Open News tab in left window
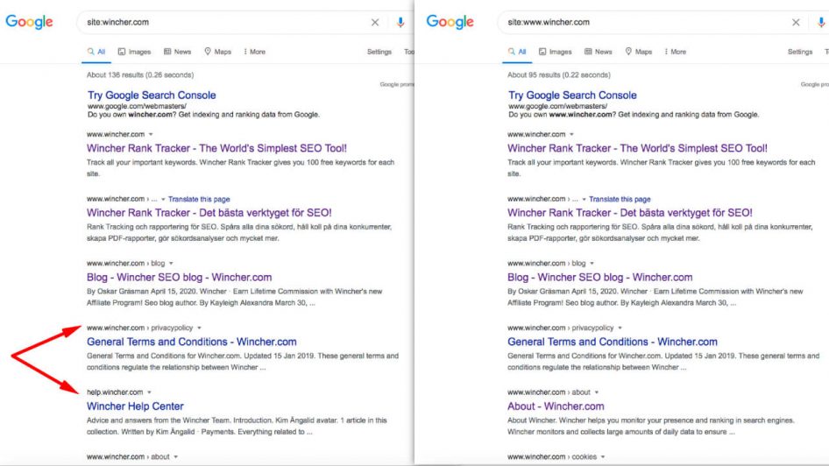Viewport: 829px width, 466px height. (x=177, y=52)
